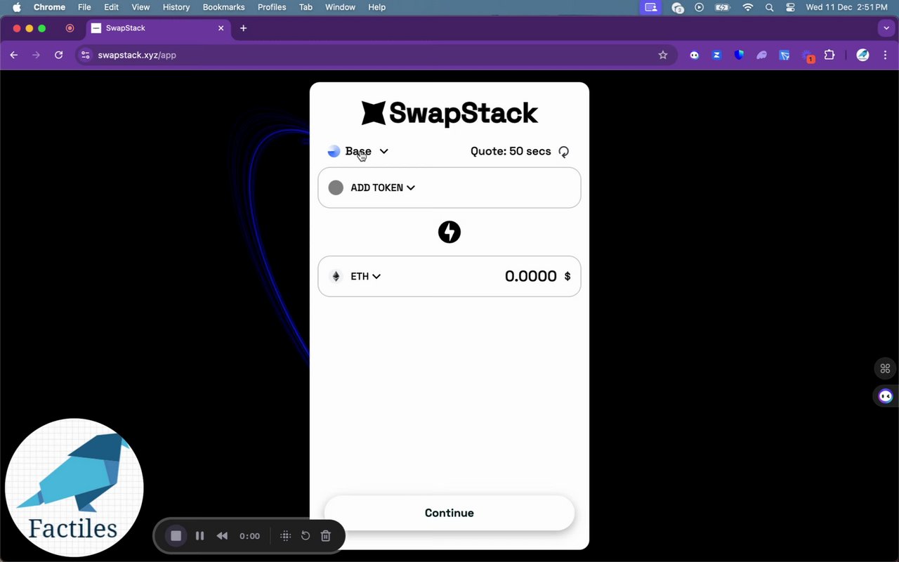Open the ADD TOKEN selector
899x562 pixels.
pos(383,188)
